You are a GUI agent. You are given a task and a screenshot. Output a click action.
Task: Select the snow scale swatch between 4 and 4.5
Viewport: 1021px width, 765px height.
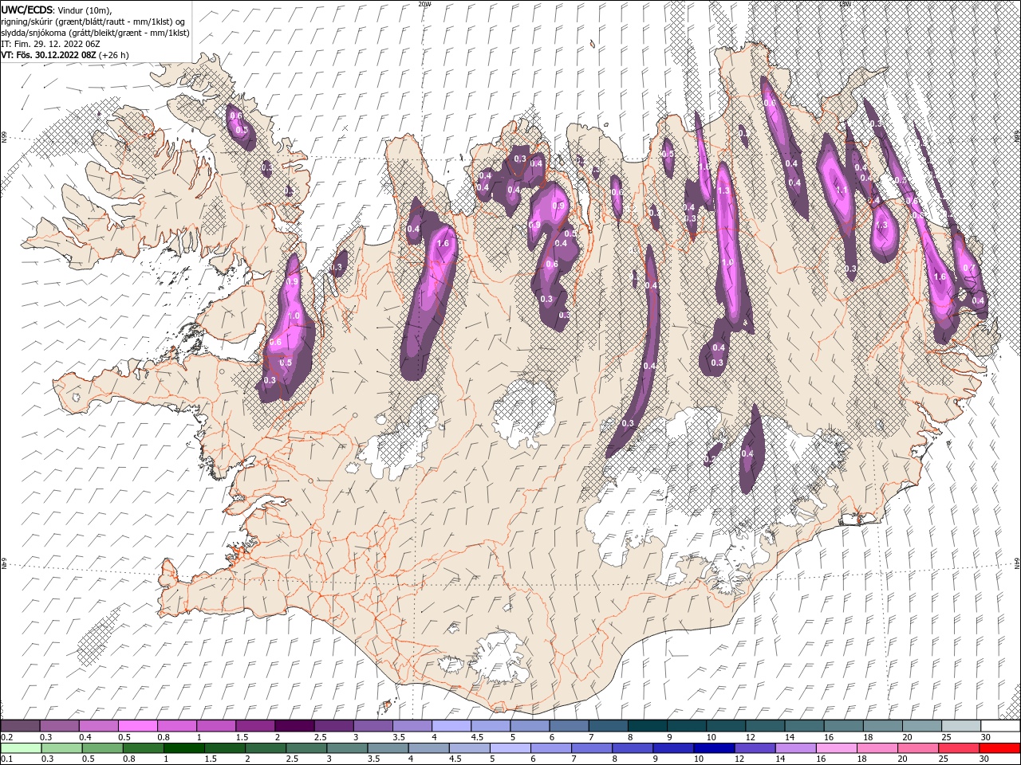(451, 725)
